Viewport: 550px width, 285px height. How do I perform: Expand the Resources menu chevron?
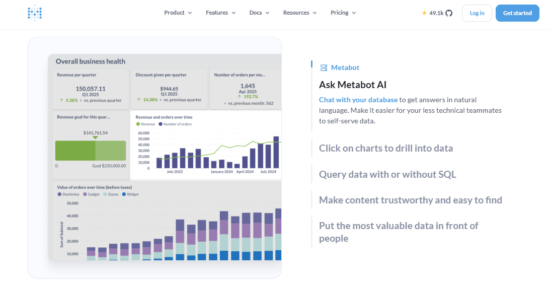point(315,13)
